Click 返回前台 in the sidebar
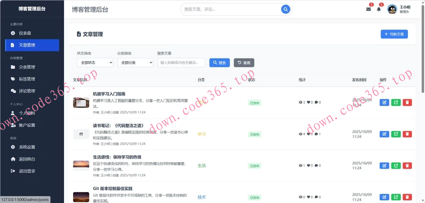The width and height of the screenshot is (425, 203). click(x=32, y=159)
